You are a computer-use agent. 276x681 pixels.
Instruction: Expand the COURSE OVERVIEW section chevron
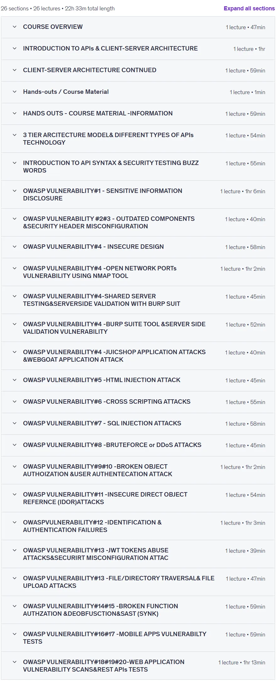(14, 27)
